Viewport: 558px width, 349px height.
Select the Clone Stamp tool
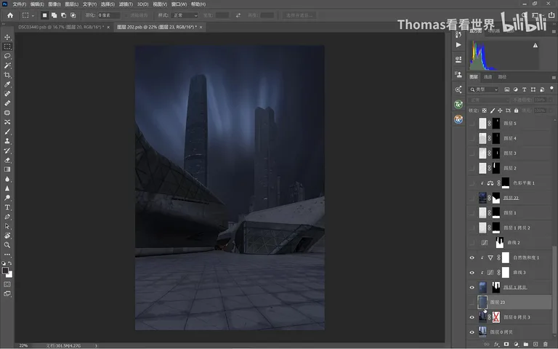point(7,141)
